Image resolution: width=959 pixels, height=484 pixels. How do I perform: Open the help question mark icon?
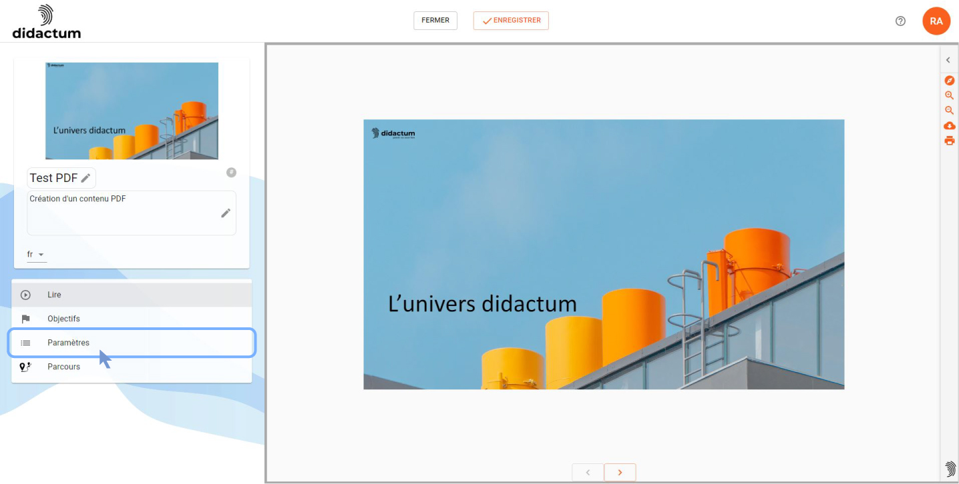pyautogui.click(x=900, y=21)
